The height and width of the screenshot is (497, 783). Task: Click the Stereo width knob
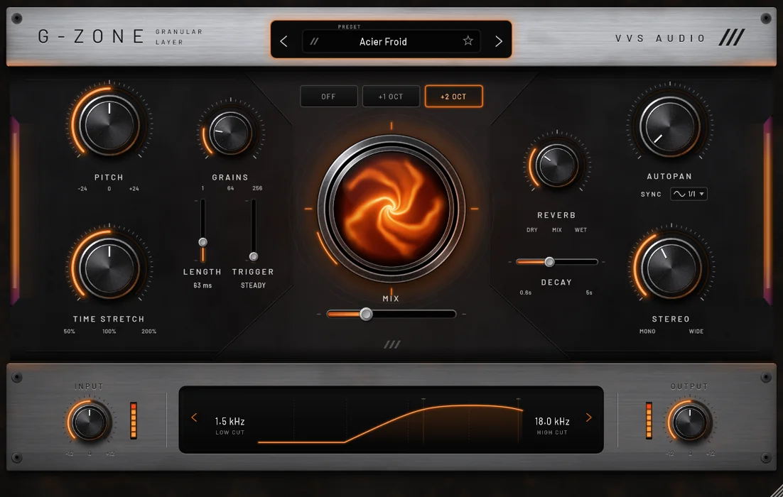pyautogui.click(x=671, y=268)
